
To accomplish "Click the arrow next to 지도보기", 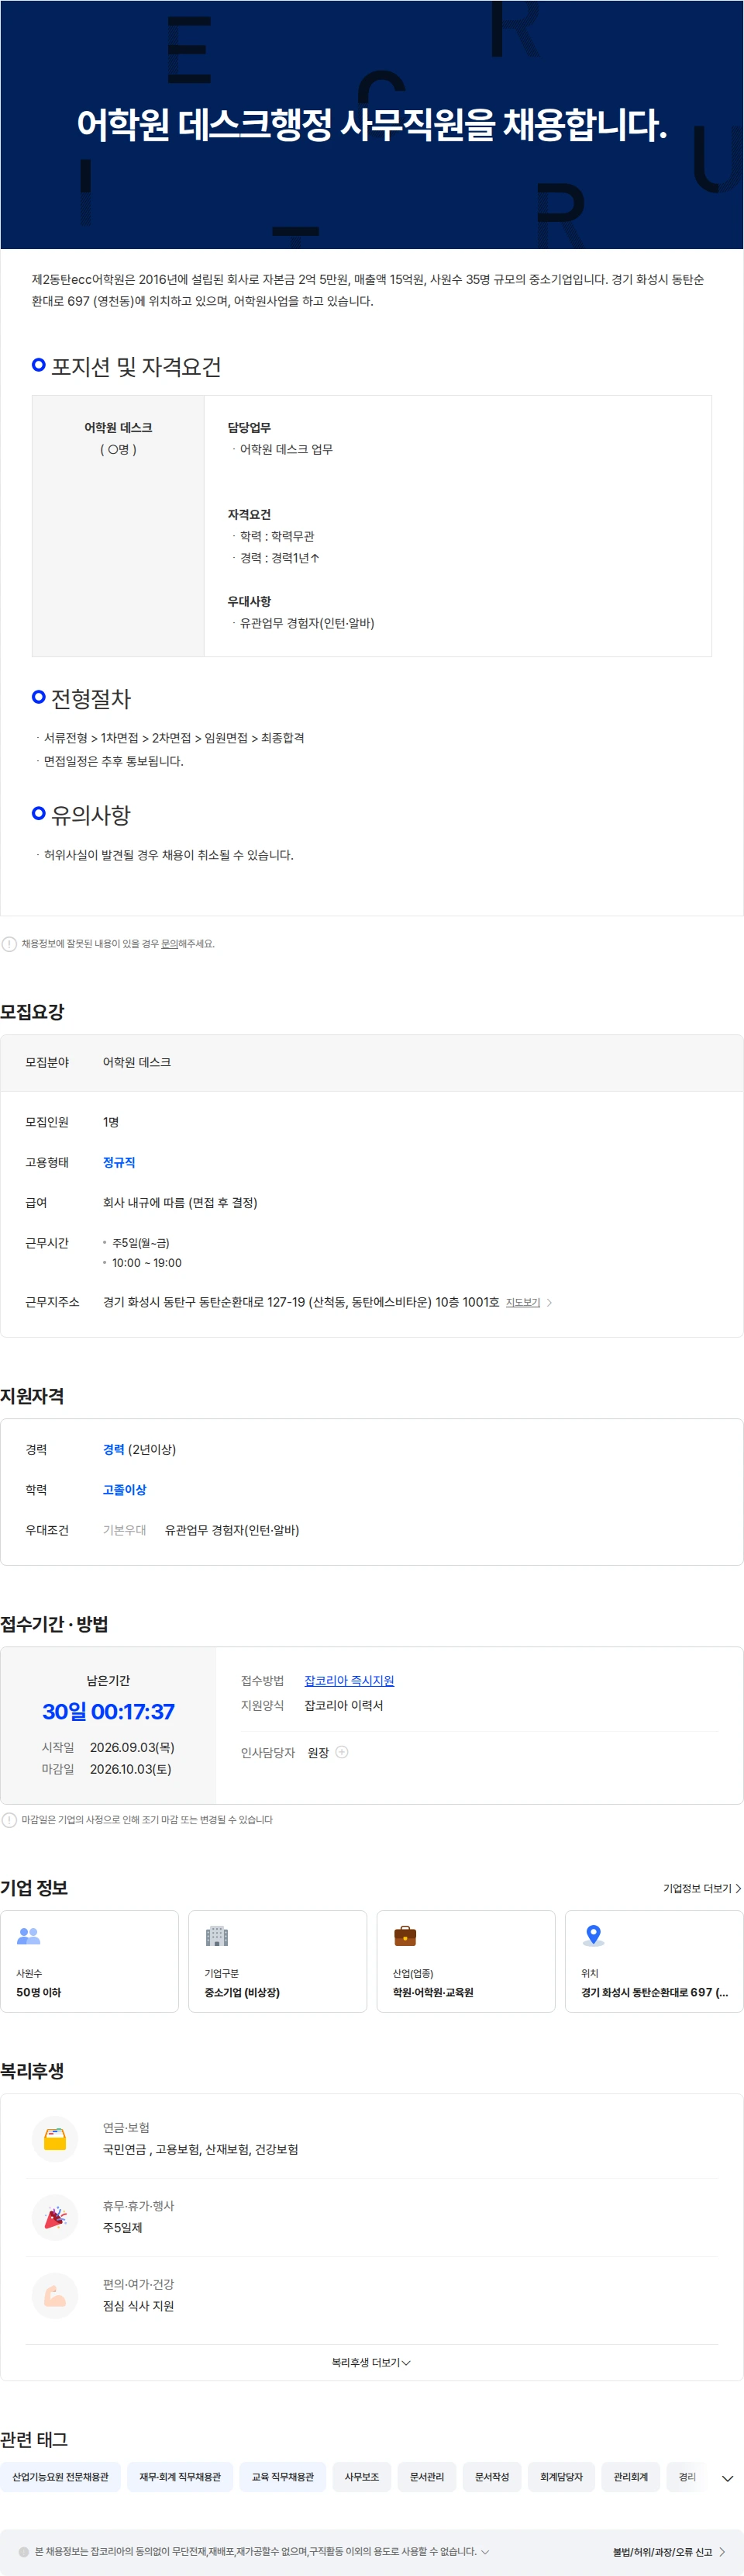I will click(x=549, y=1302).
